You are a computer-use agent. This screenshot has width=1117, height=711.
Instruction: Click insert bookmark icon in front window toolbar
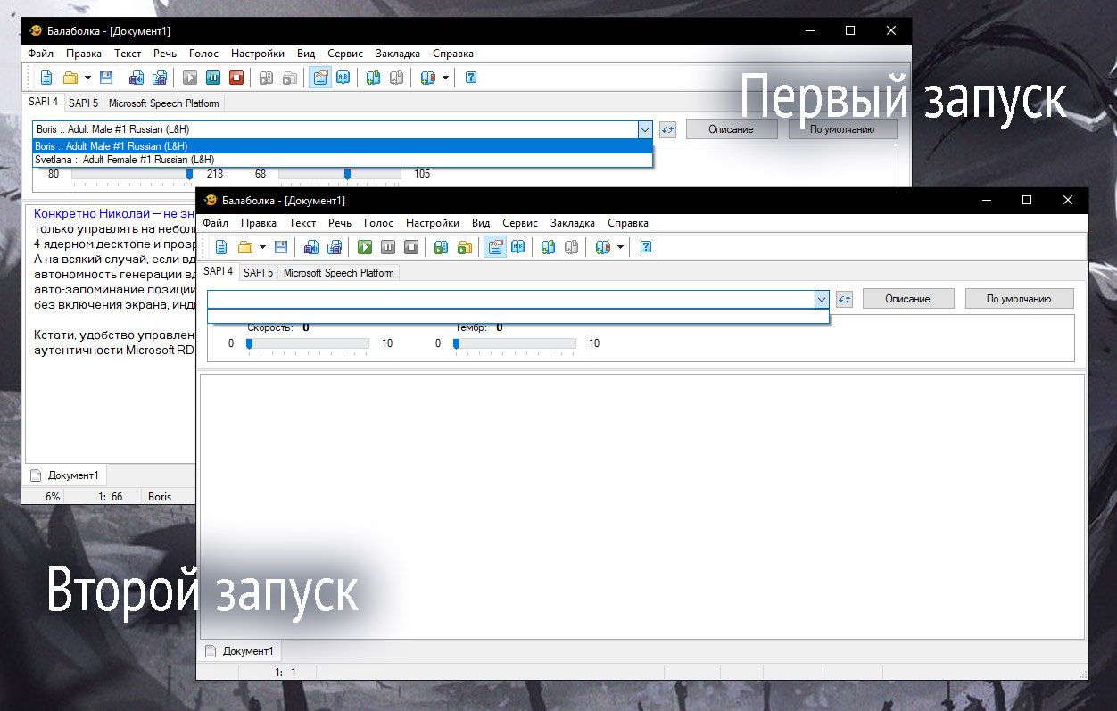coord(548,247)
